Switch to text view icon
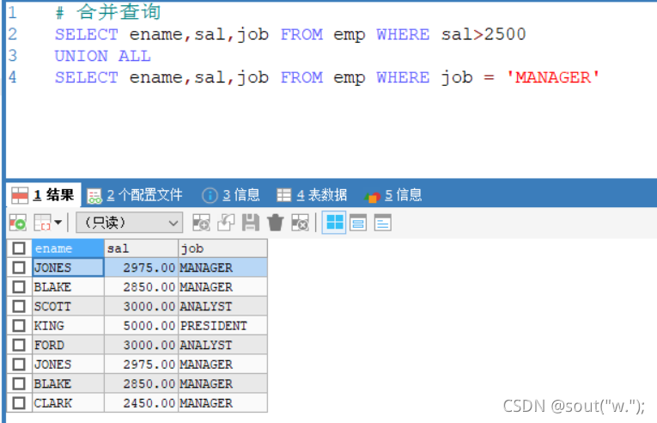This screenshot has width=657, height=423. 382,223
